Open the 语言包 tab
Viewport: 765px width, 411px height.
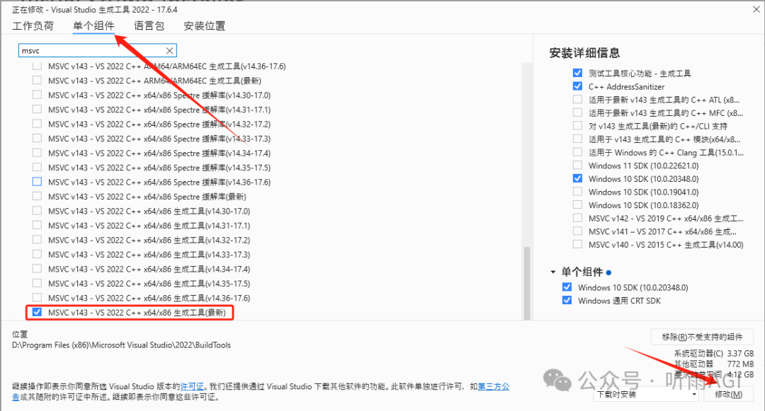pyautogui.click(x=149, y=25)
